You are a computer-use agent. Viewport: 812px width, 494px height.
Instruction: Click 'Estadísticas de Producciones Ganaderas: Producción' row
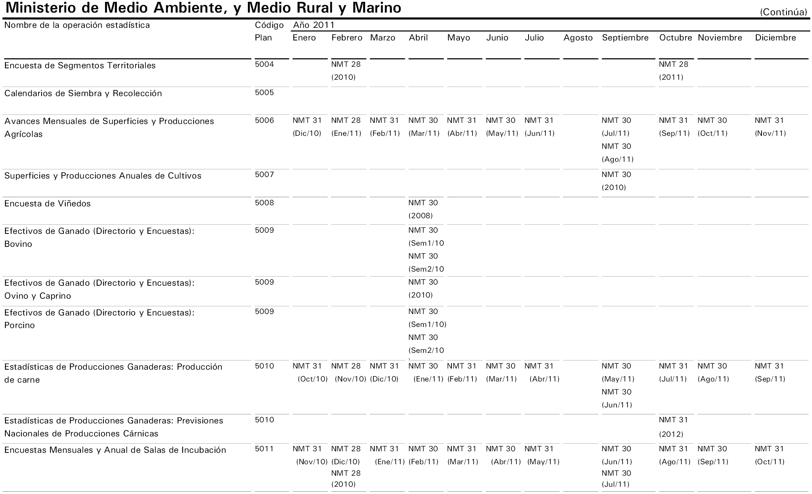click(113, 367)
